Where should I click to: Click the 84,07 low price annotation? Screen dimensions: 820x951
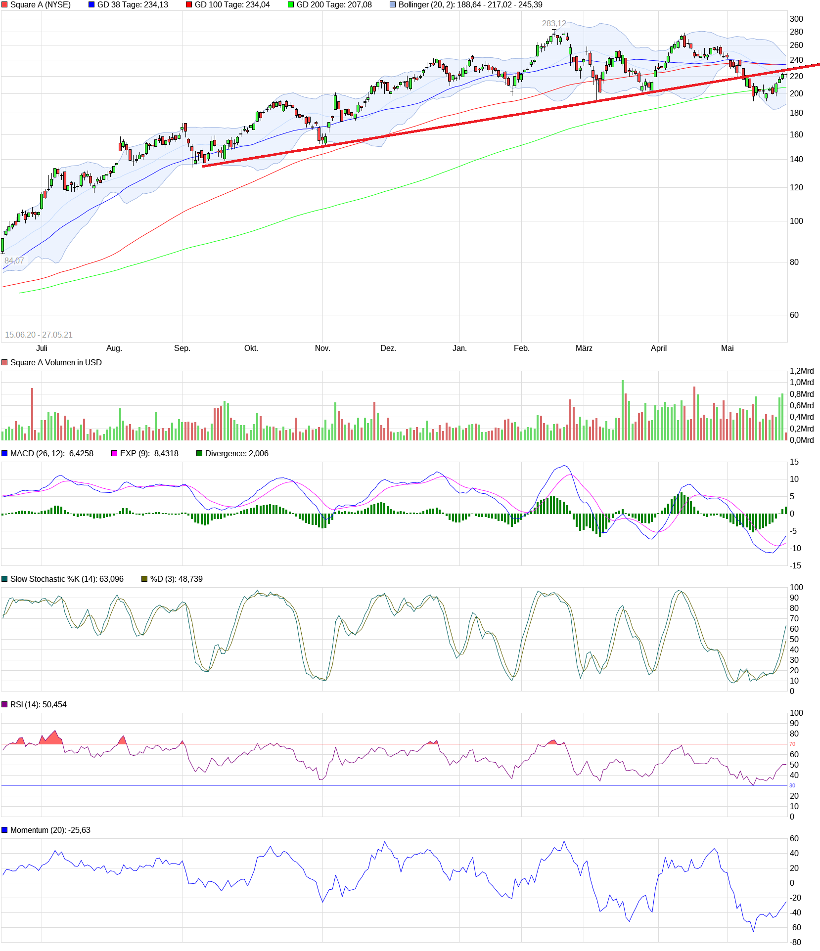pyautogui.click(x=14, y=261)
